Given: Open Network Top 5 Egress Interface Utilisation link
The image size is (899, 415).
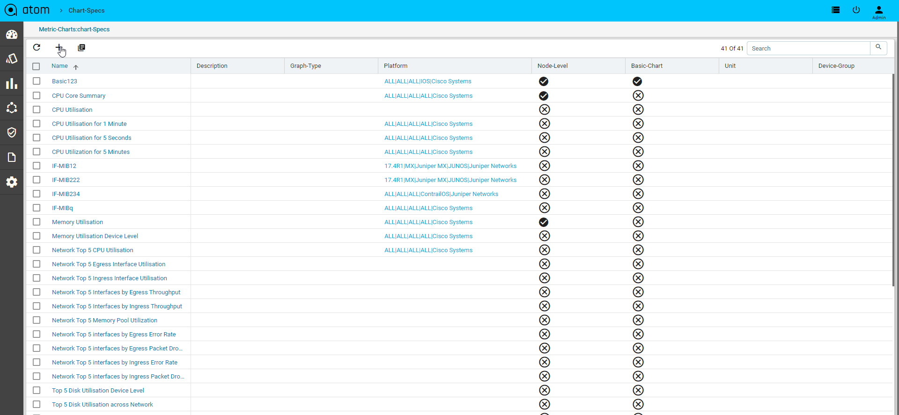Looking at the screenshot, I should (109, 264).
